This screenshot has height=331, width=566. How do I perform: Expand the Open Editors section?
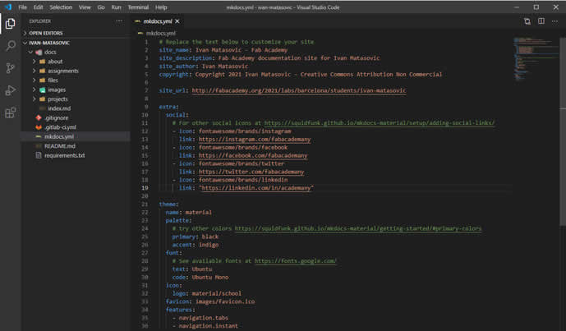[x=25, y=33]
